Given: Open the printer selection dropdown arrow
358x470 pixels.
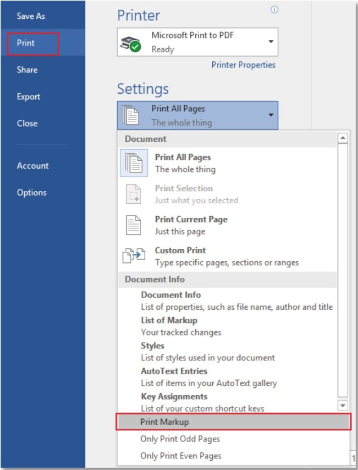Looking at the screenshot, I should (x=271, y=42).
